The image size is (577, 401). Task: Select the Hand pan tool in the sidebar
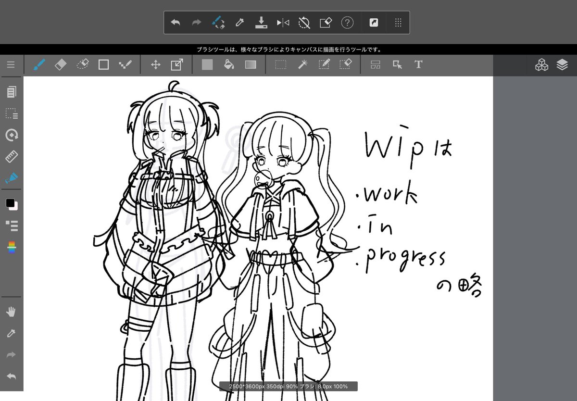pos(12,312)
